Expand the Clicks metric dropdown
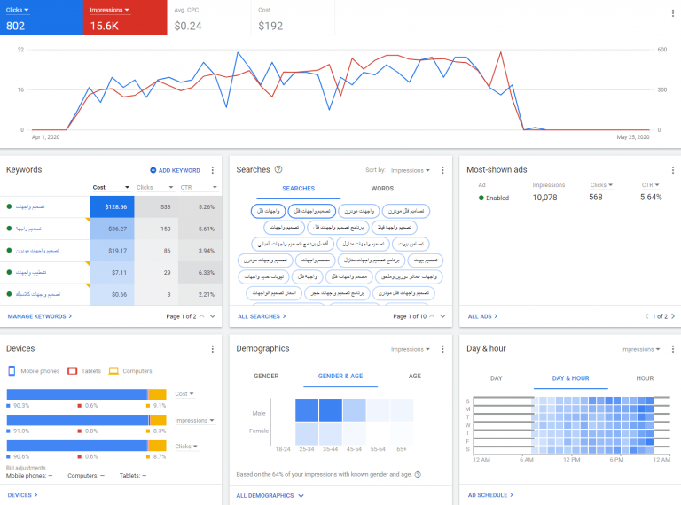This screenshot has height=505, width=681. click(x=20, y=10)
